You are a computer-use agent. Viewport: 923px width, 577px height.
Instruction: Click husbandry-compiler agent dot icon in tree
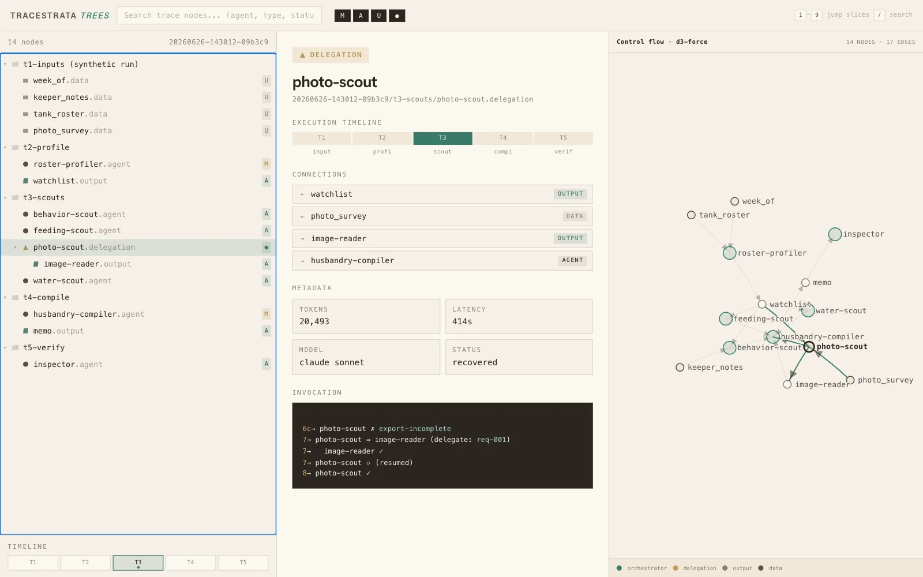click(25, 314)
